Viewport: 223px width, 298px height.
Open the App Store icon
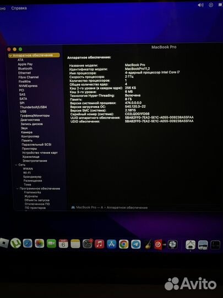click(x=111, y=244)
